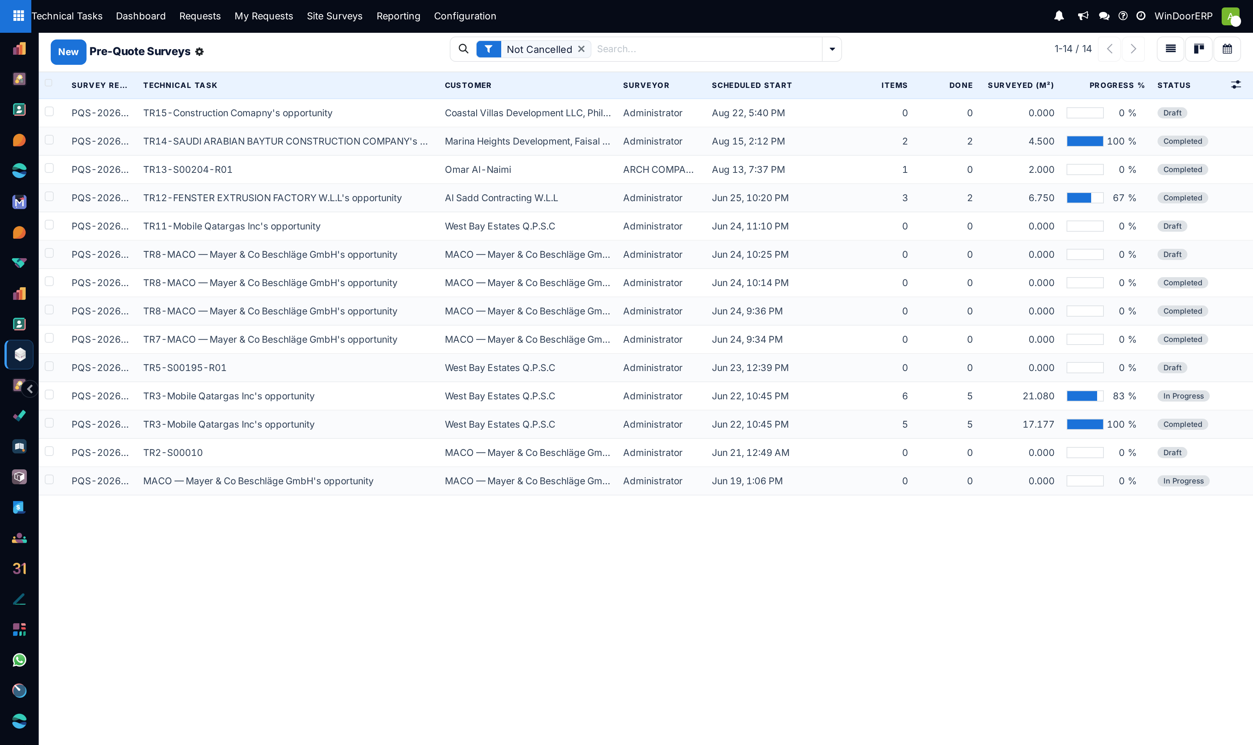Viewport: 1253px width, 745px height.
Task: Click the ARCH COMPA... surveyor cell
Action: point(658,170)
